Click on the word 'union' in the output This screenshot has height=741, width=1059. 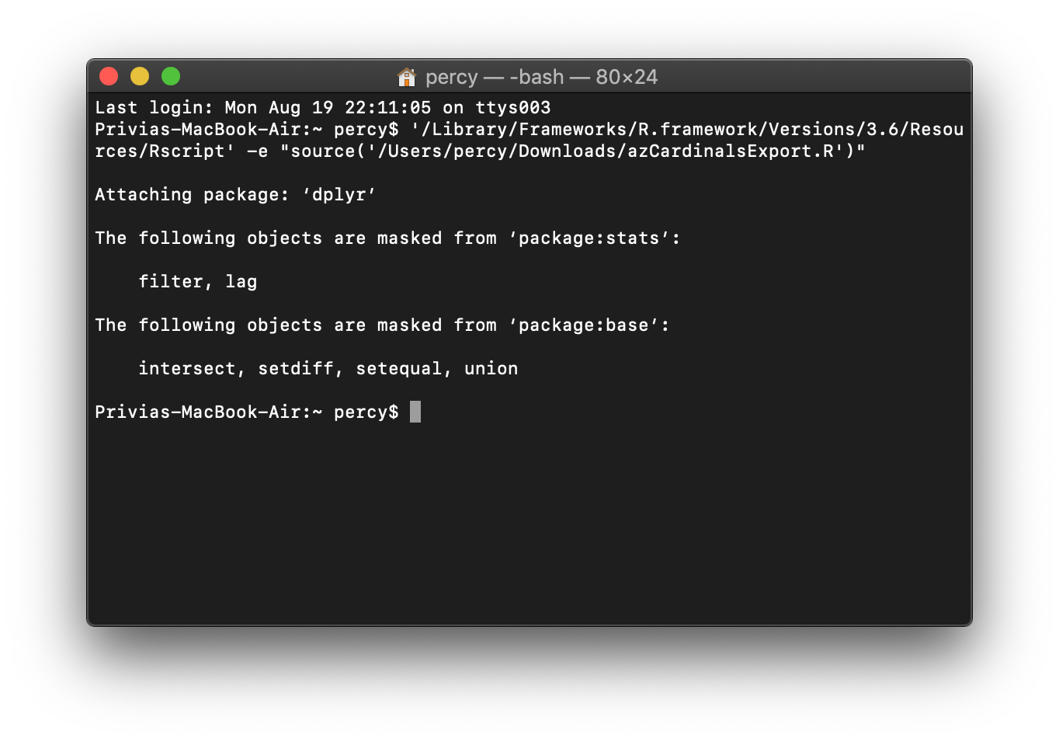[491, 369]
